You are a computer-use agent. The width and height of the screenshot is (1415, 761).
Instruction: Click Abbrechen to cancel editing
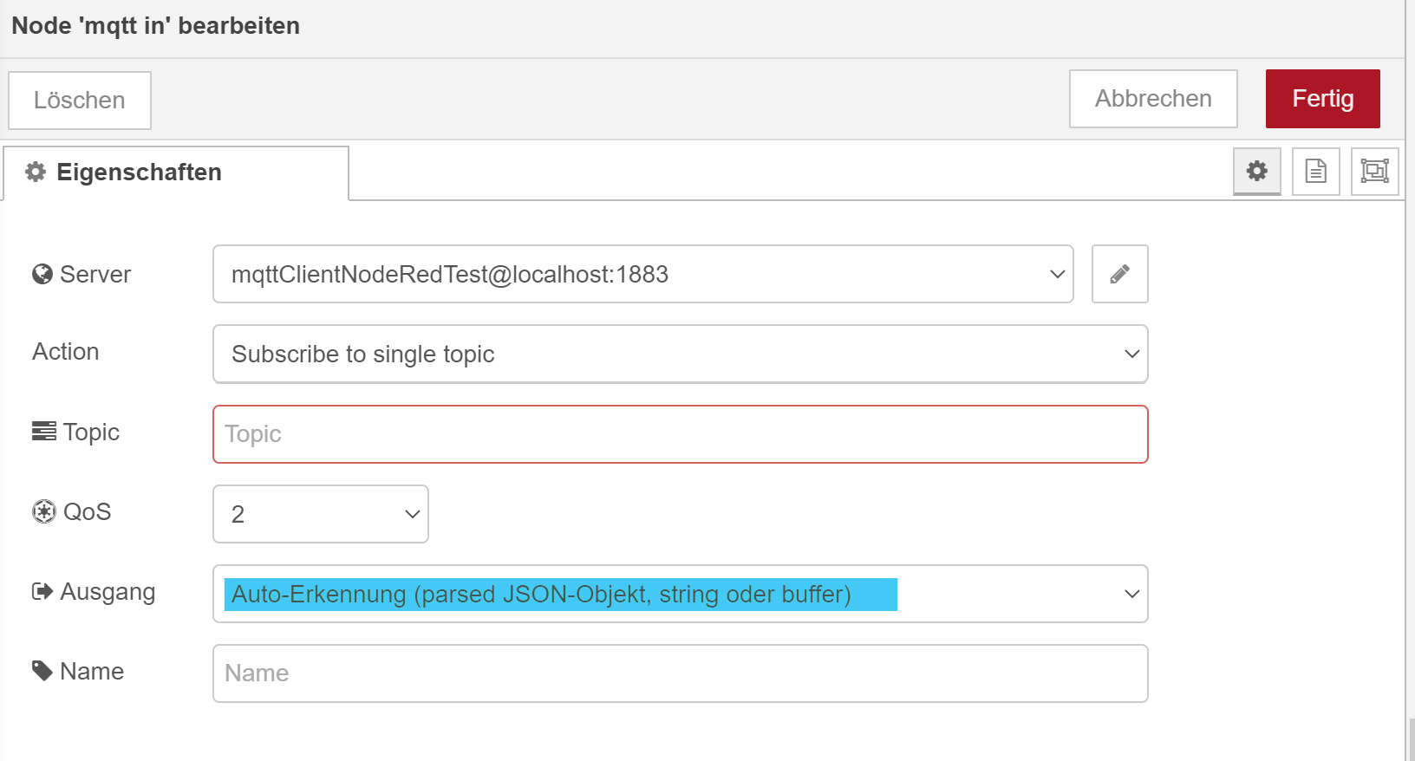point(1152,99)
